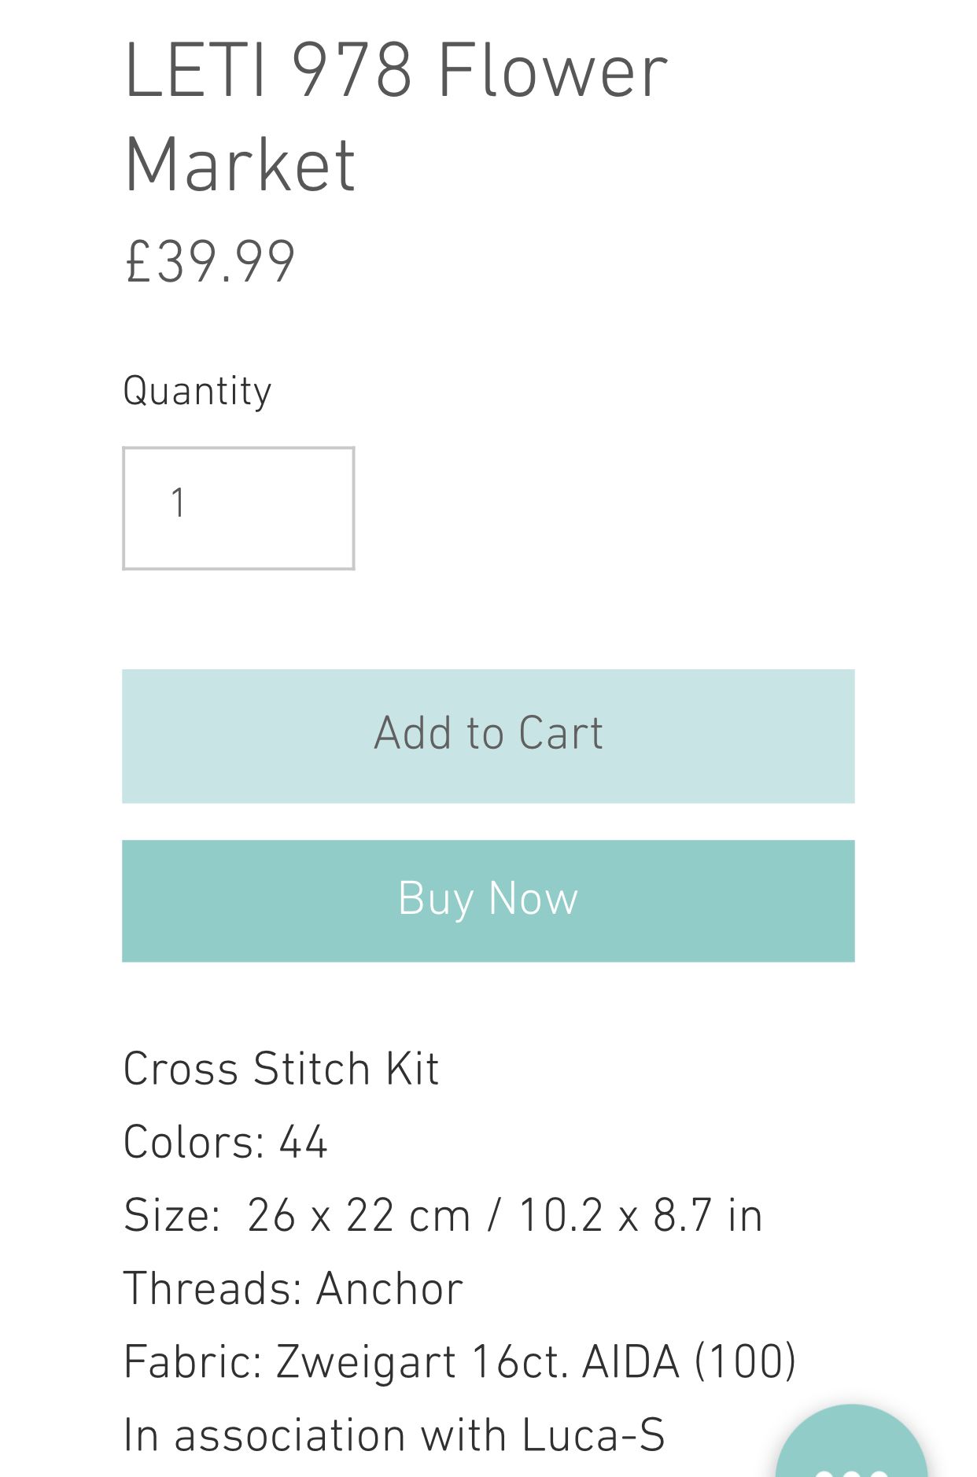Click the word Zweigart in fabric details
The height and width of the screenshot is (1477, 977).
(366, 1362)
